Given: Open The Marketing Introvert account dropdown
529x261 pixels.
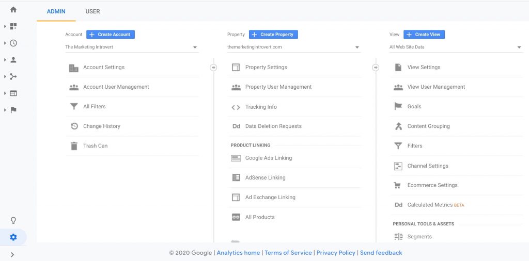Looking at the screenshot, I should (x=132, y=47).
